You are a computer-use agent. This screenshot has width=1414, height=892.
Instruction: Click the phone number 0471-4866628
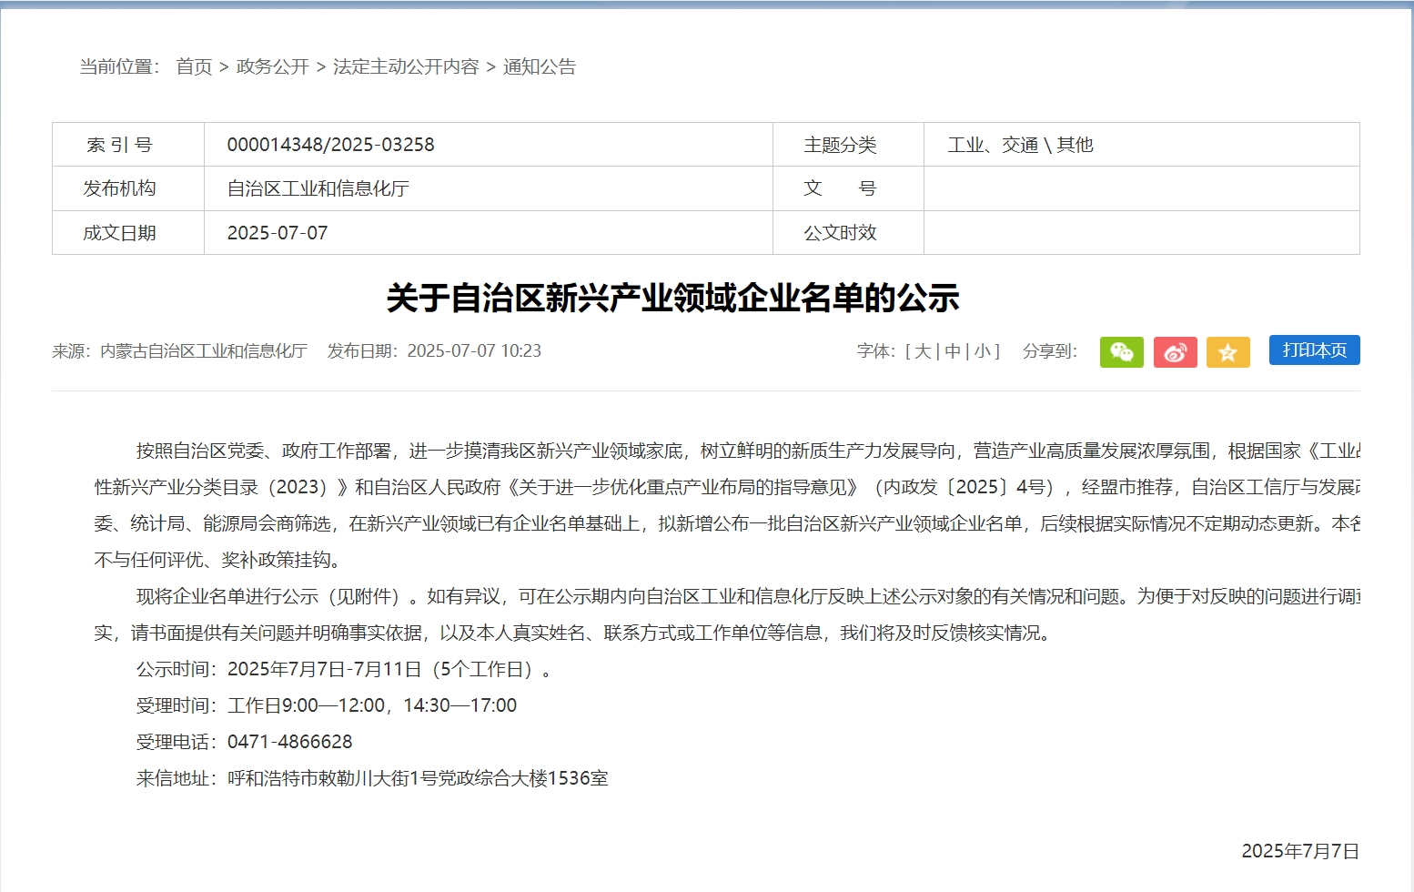(x=289, y=742)
